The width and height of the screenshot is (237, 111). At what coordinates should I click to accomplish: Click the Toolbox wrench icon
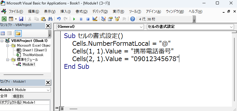tap(124, 19)
